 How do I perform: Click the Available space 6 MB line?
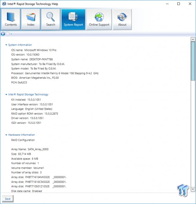(x=25, y=159)
